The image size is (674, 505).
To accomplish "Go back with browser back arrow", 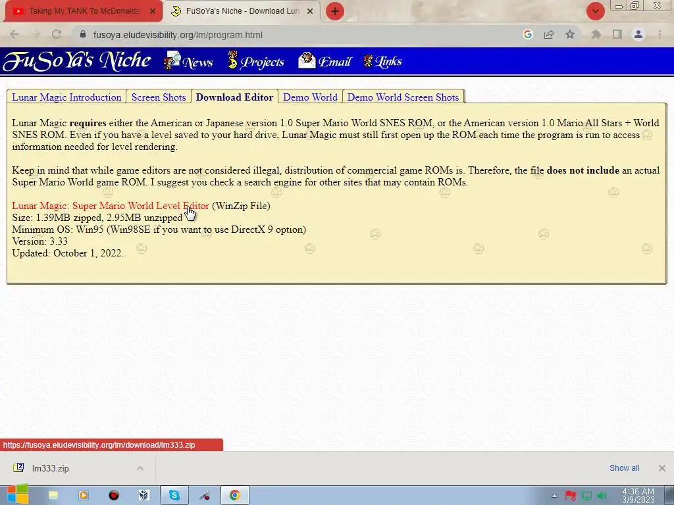I will click(x=14, y=35).
